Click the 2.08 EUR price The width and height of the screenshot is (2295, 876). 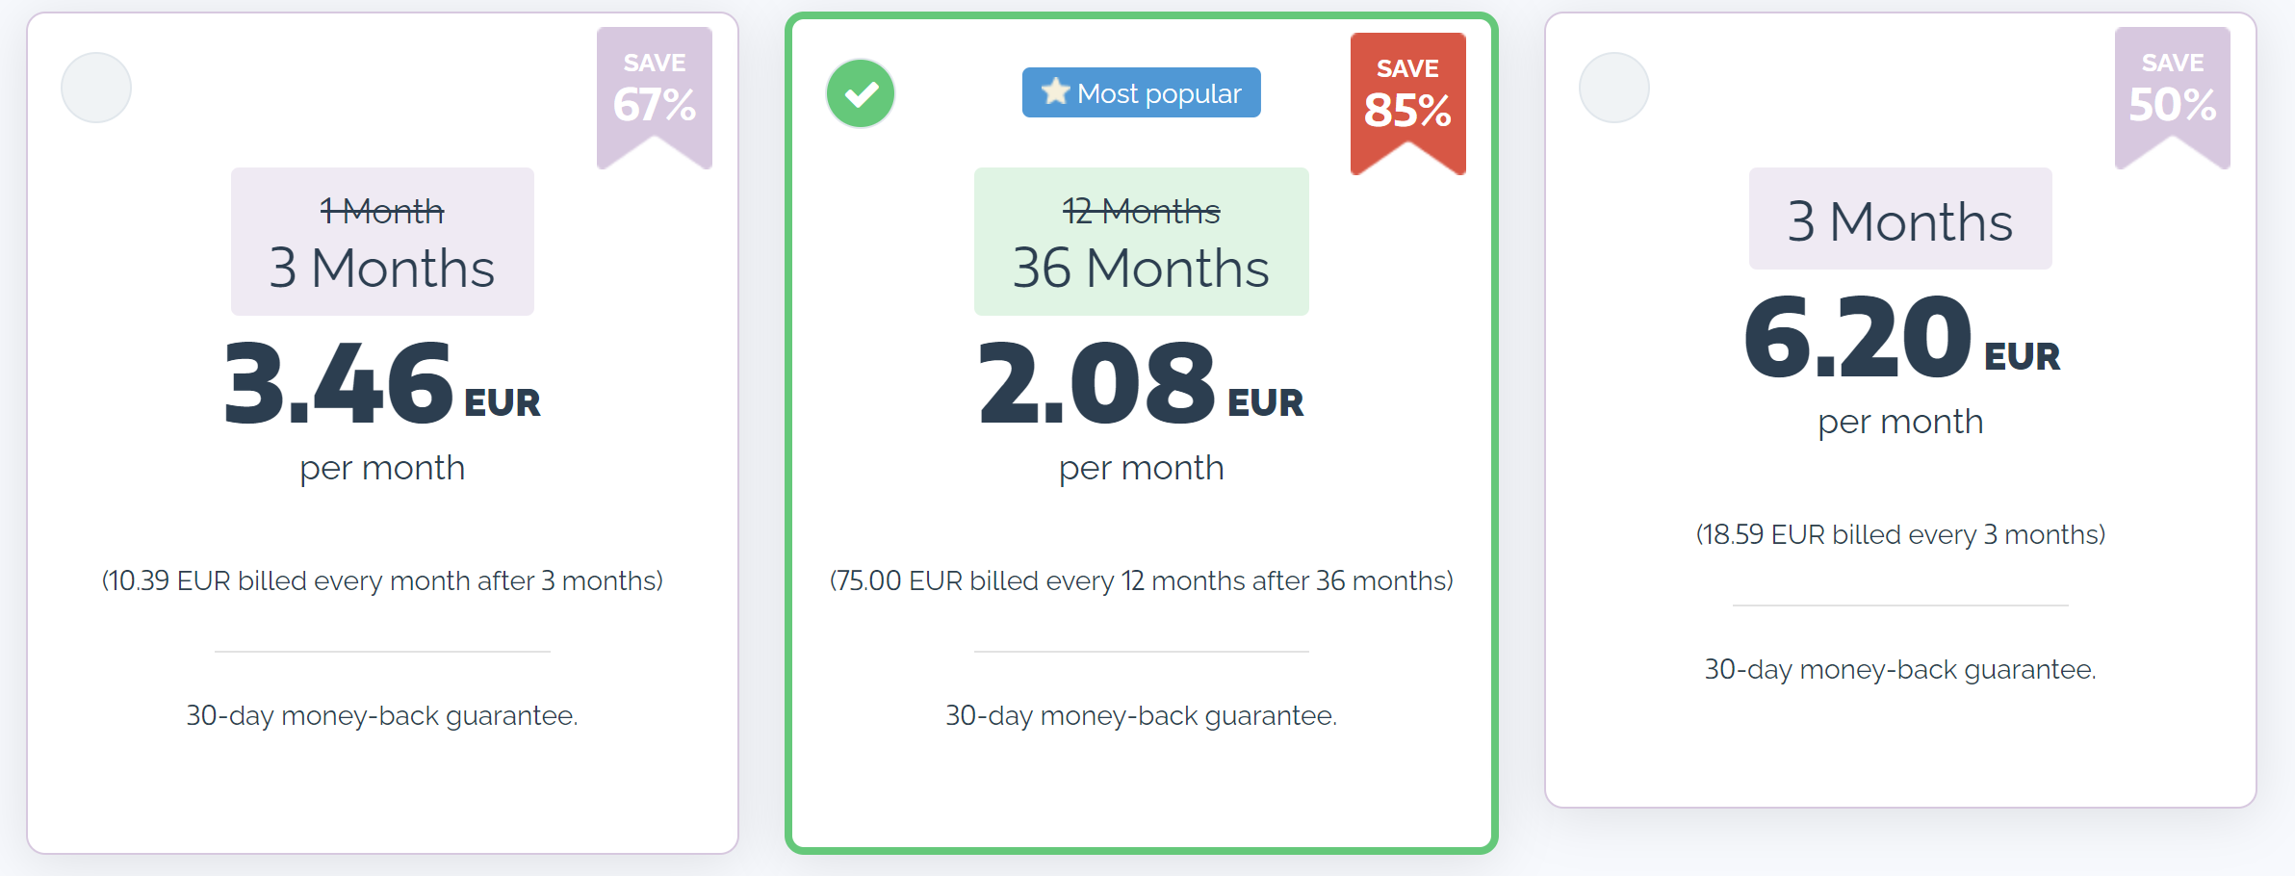(x=1141, y=384)
